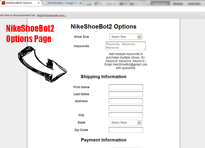Screen dimensions: 205x148
Task: Click the page icon on NikeShoeBot – Google tab
Action: click(x=46, y=3)
